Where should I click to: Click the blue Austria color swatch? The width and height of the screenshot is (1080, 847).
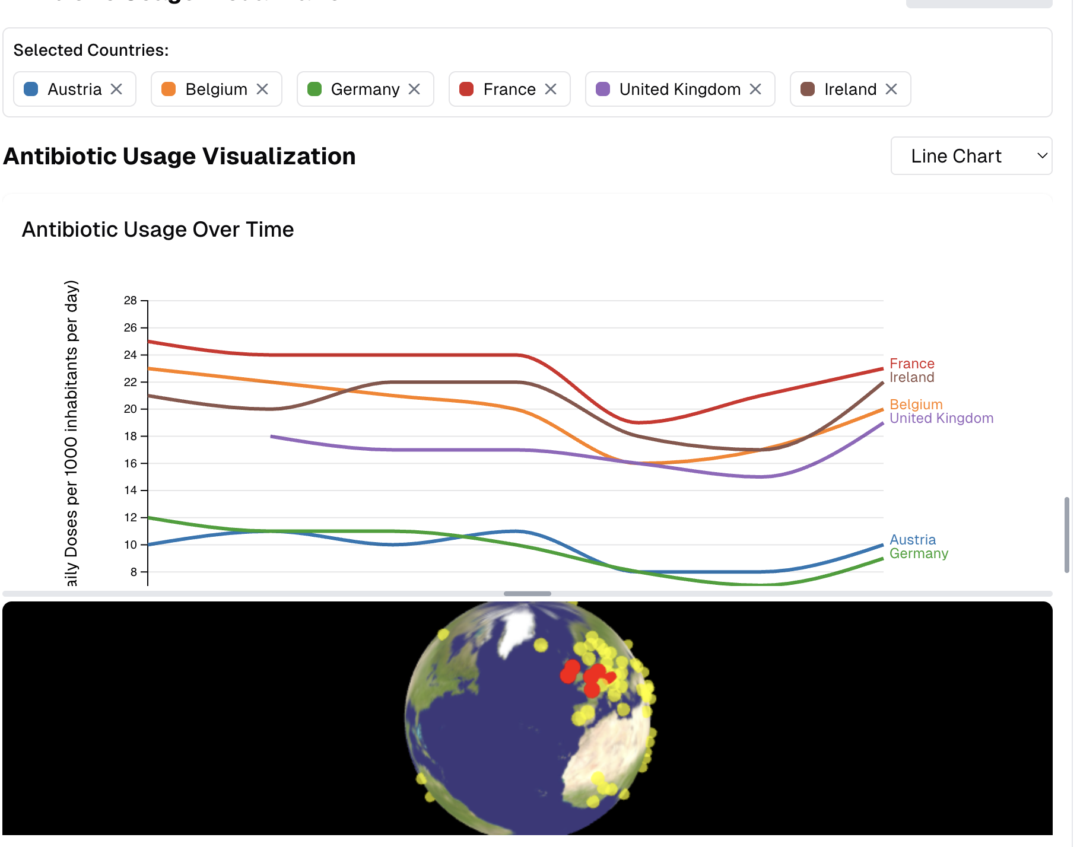[x=31, y=89]
